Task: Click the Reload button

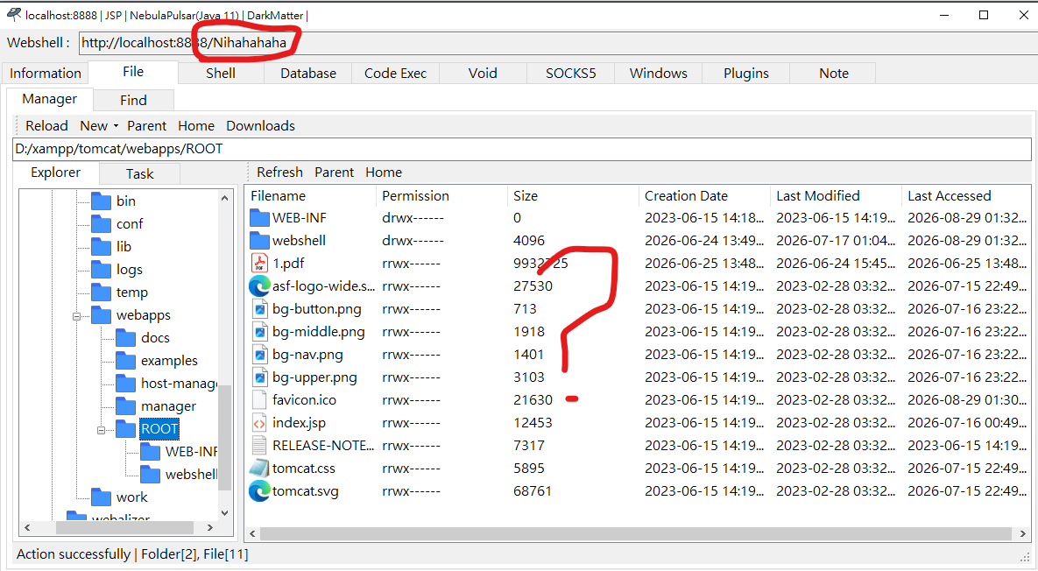Action: (x=46, y=126)
